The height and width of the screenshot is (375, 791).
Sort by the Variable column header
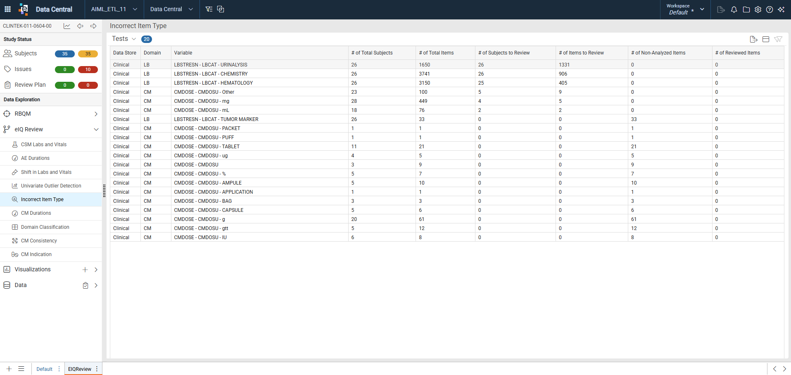click(183, 53)
